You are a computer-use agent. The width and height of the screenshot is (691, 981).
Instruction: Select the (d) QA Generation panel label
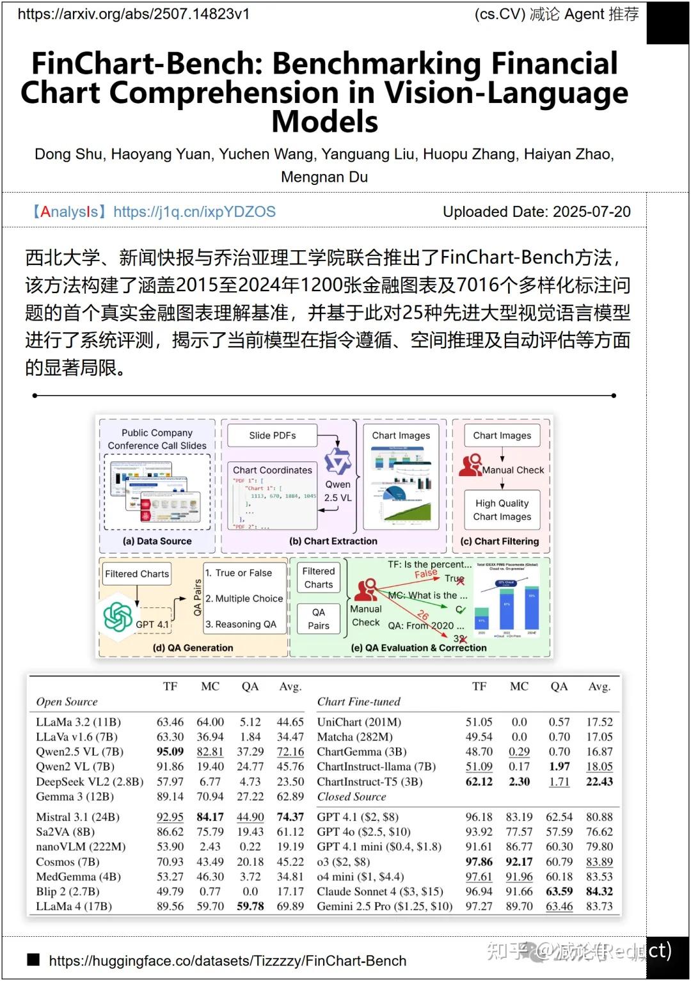(x=193, y=648)
